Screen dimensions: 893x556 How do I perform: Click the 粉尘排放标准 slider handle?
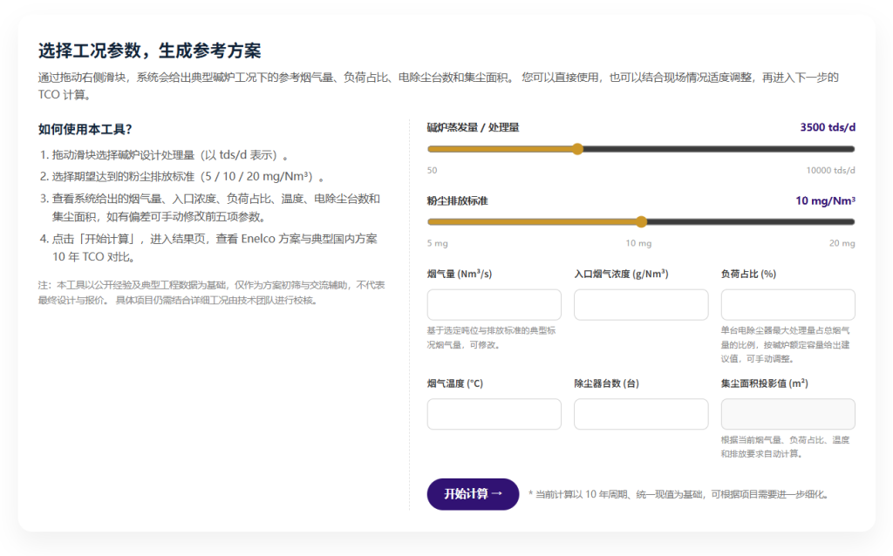[x=641, y=221]
